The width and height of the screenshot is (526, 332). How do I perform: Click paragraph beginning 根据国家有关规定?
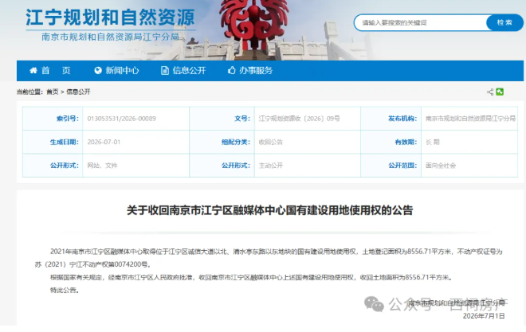click(251, 277)
